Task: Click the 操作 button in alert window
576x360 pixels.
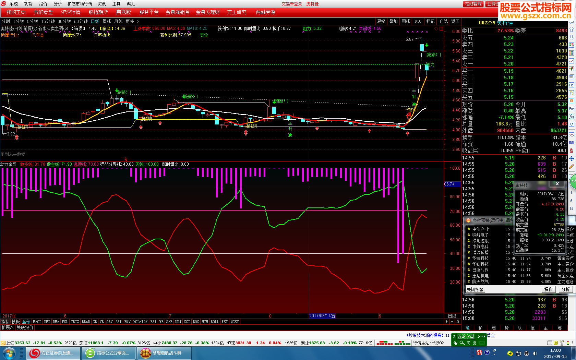Action: [x=549, y=289]
